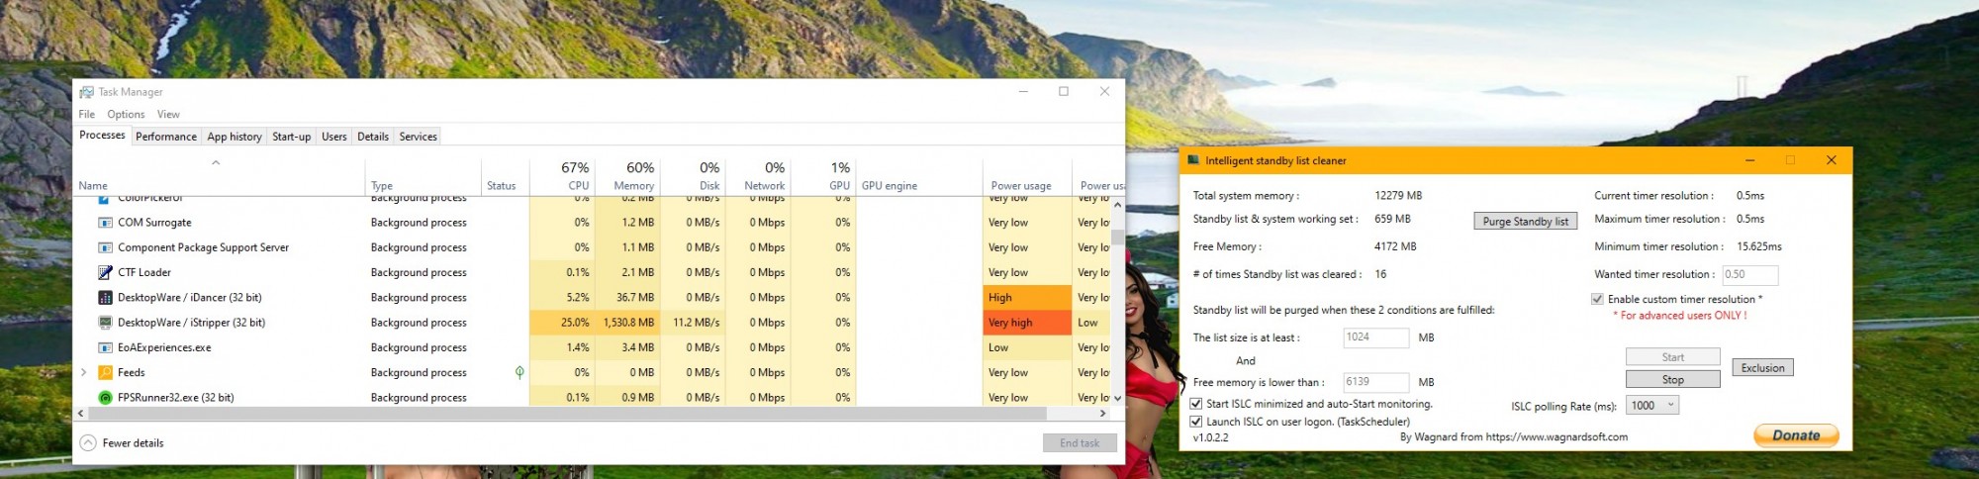Click the green leaf suspended status icon for Feeds
Image resolution: width=1979 pixels, height=479 pixels.
519,372
